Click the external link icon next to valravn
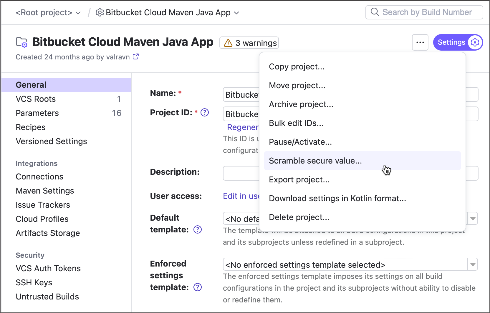This screenshot has height=313, width=490. [x=136, y=57]
